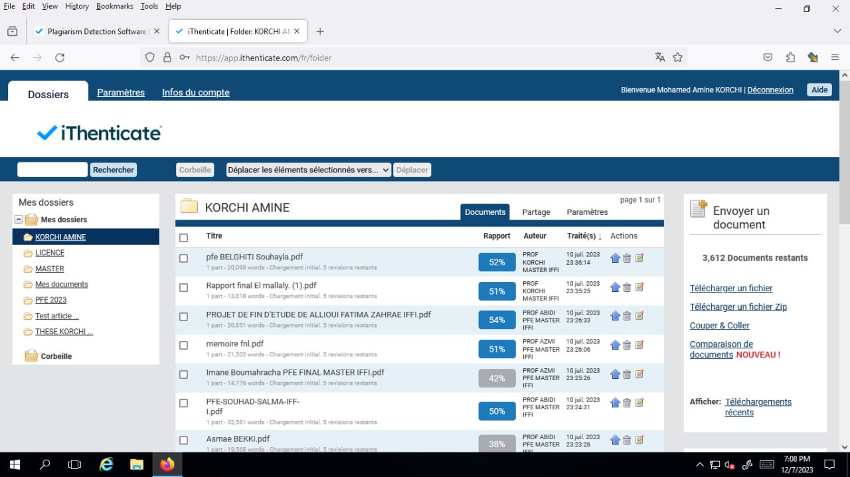Tick checkbox for ALLIOUI FATIMA ZAHRAE document
Viewport: 850px width, 477px height.
(x=184, y=317)
